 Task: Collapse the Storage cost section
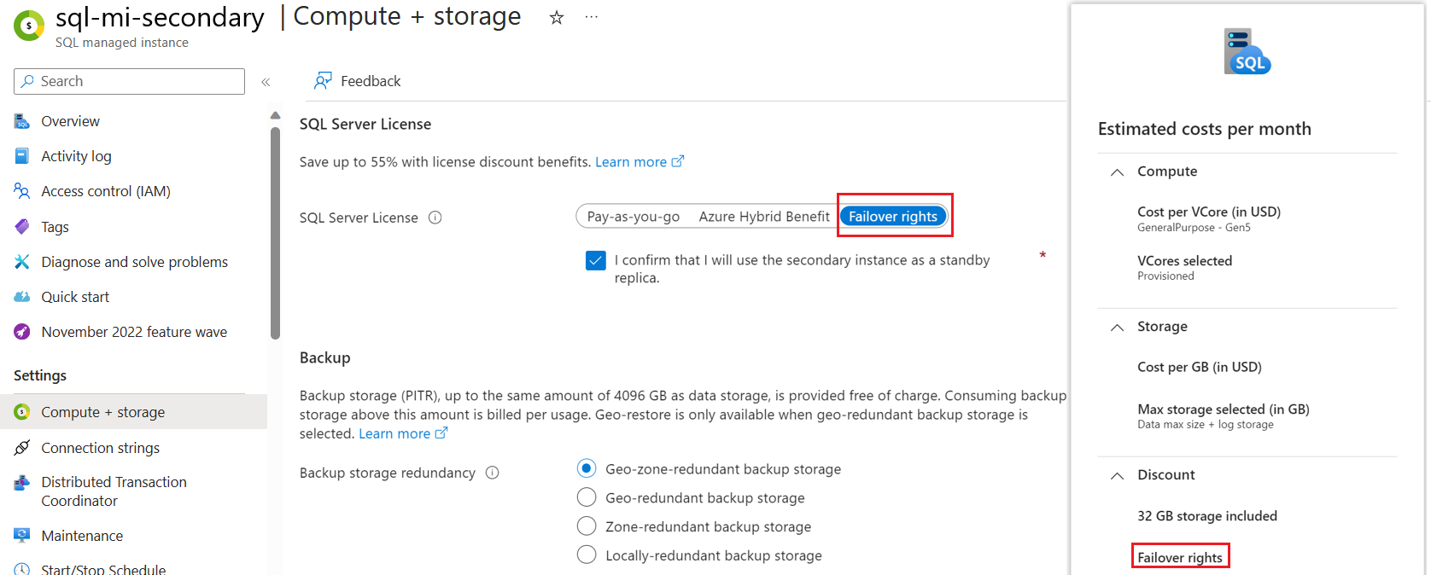click(x=1117, y=327)
